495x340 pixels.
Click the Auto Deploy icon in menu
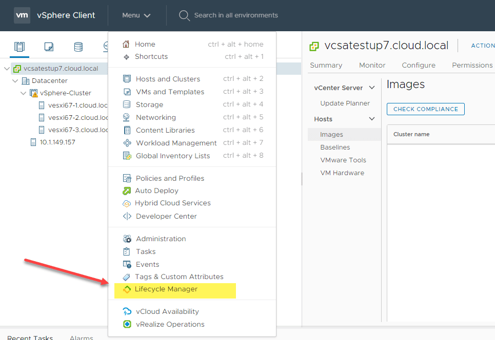pyautogui.click(x=127, y=191)
